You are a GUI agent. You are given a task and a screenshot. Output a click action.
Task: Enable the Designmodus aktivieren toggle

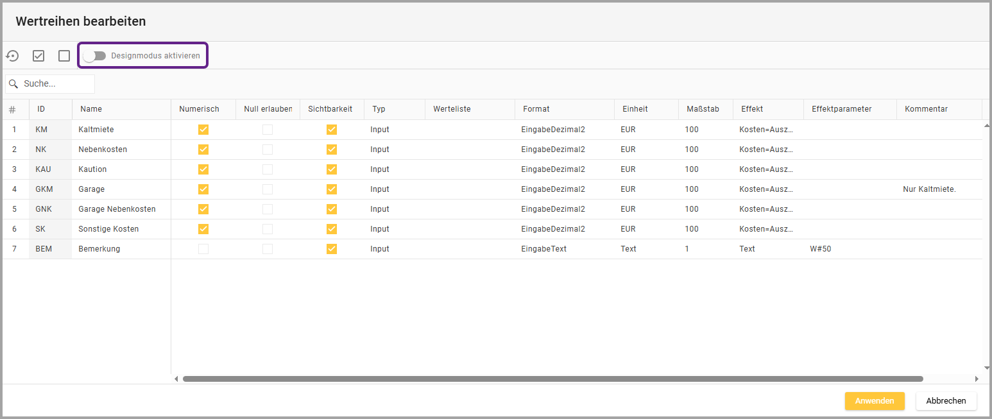(95, 56)
